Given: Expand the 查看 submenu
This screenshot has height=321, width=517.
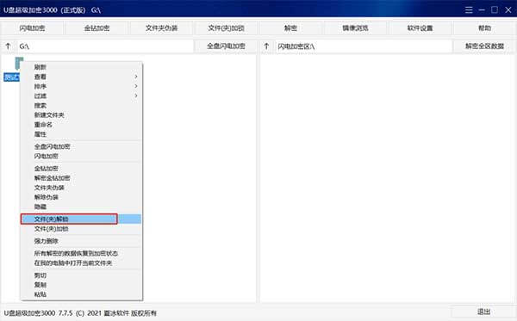Looking at the screenshot, I should [x=81, y=77].
